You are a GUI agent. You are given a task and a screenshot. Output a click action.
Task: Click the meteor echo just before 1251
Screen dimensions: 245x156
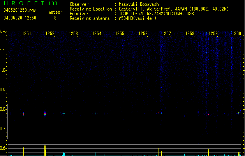coord(24,114)
